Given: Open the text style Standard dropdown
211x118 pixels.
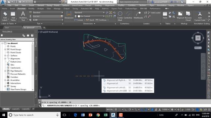Looking at the screenshot, I should pyautogui.click(x=48, y=12).
